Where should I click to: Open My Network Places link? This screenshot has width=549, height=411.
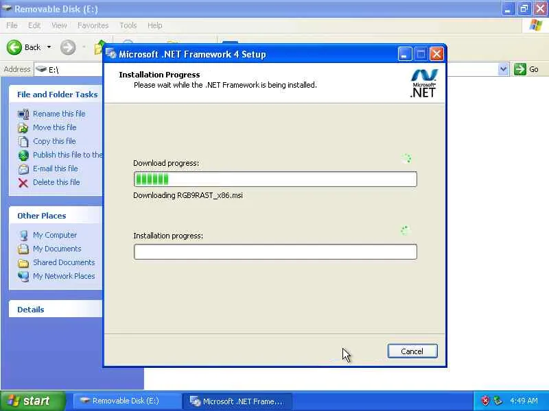tap(64, 276)
